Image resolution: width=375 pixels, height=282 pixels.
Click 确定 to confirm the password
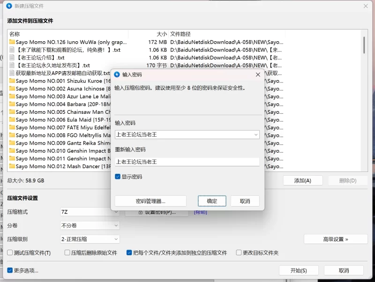212,201
